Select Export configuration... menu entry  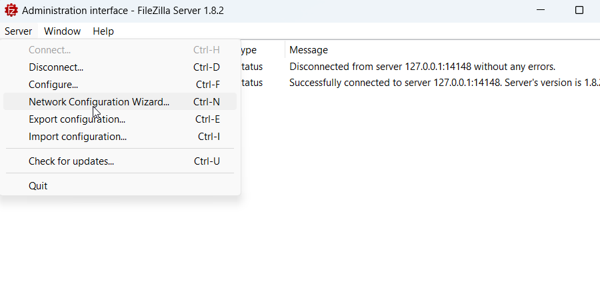point(120,119)
